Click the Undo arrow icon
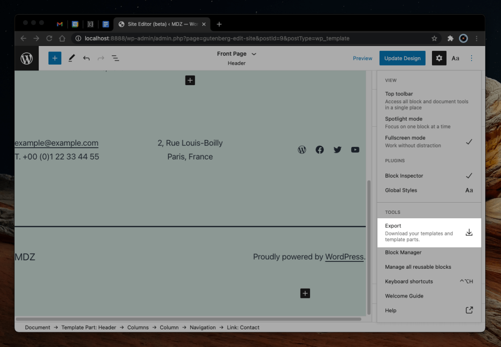 [86, 58]
